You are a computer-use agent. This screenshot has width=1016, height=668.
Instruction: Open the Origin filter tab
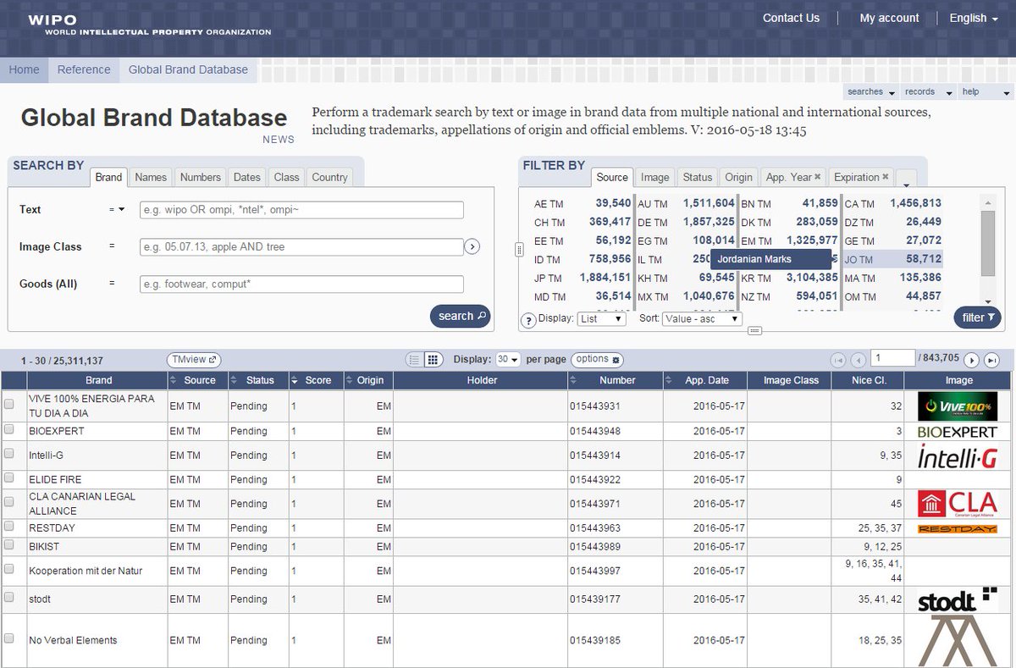(738, 177)
